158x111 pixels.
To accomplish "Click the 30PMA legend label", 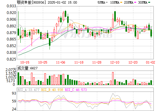I will pos(143,2).
